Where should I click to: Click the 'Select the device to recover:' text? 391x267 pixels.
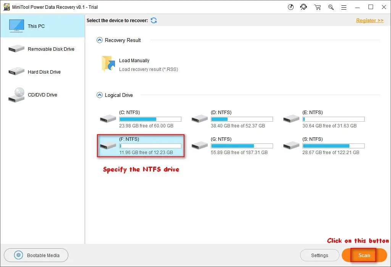pyautogui.click(x=117, y=21)
